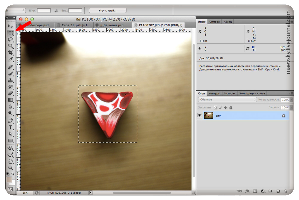Switch to the Абзац tab

click(228, 22)
